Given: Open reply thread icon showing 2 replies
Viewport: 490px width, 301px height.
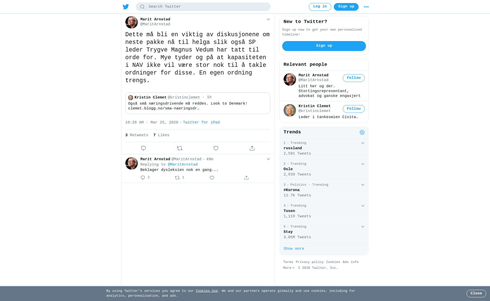Looking at the screenshot, I should (x=145, y=178).
